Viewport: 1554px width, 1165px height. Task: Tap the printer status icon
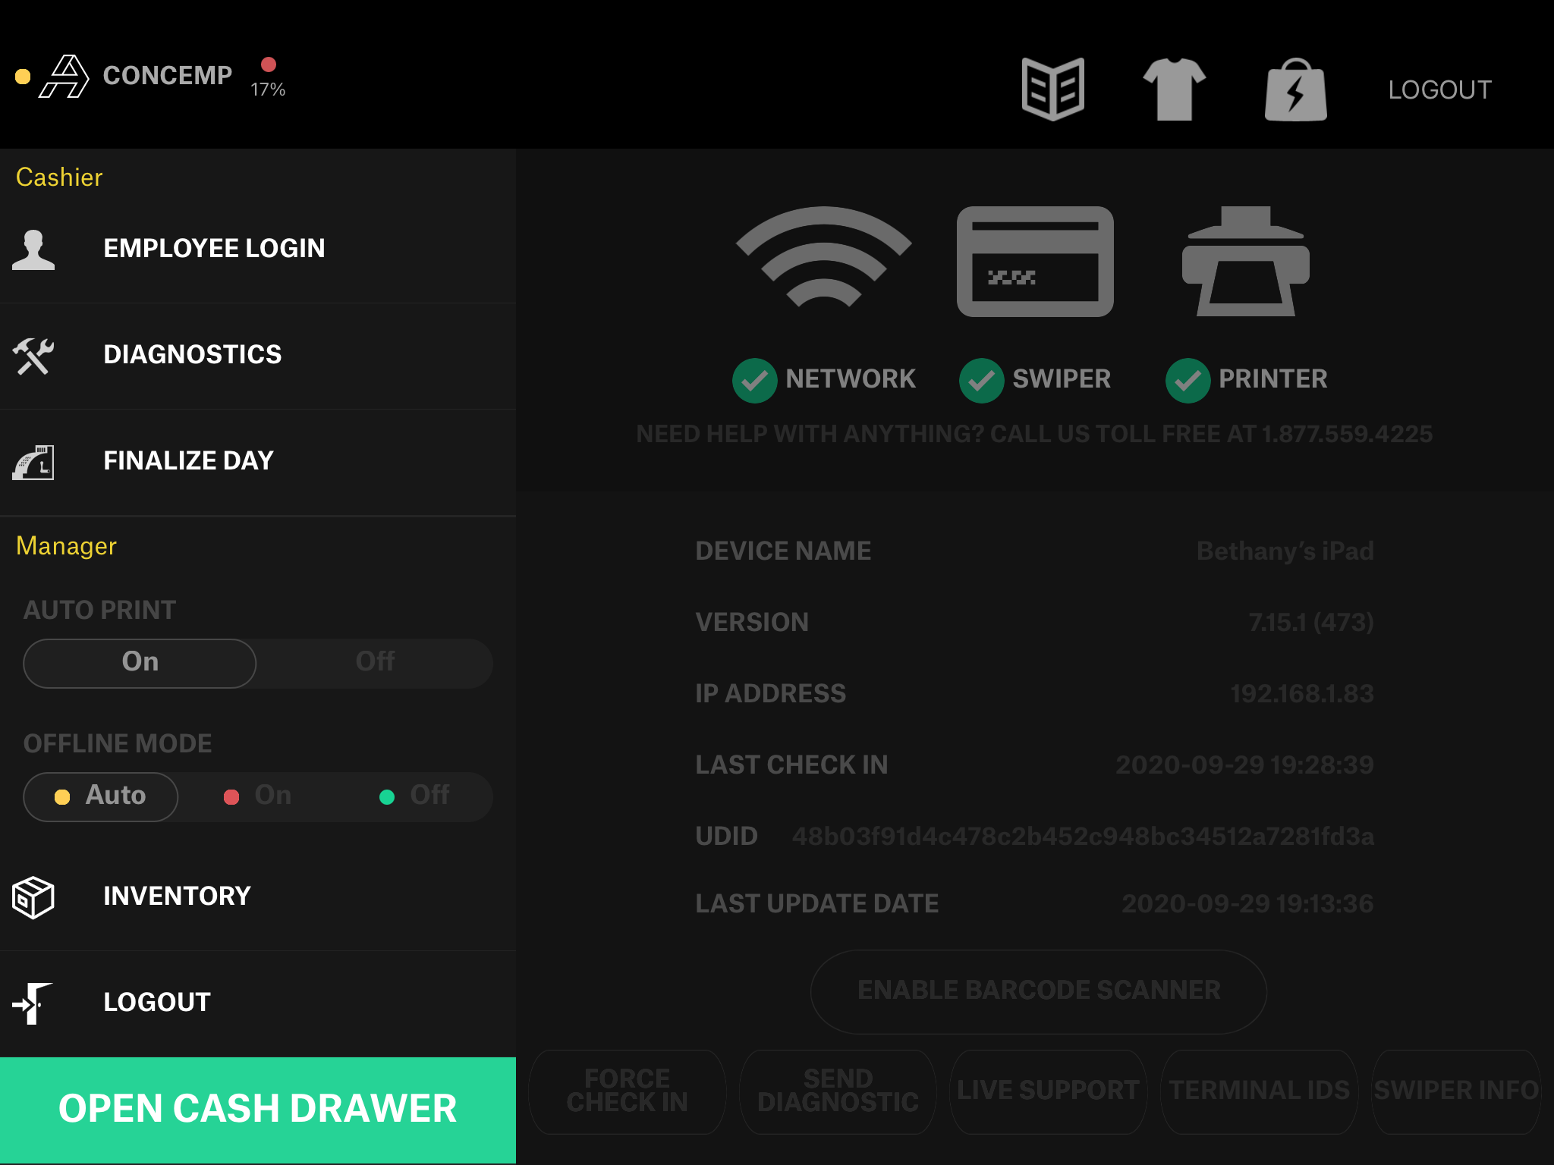click(x=1245, y=262)
